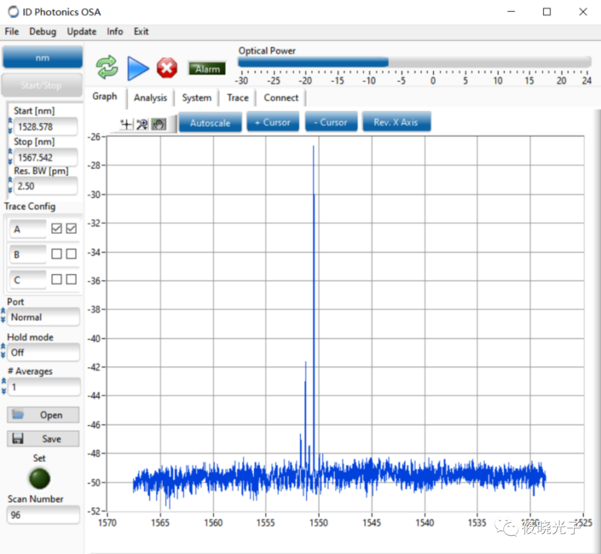Image resolution: width=601 pixels, height=554 pixels.
Task: Click the Rev. X Axis button
Action: click(x=396, y=122)
